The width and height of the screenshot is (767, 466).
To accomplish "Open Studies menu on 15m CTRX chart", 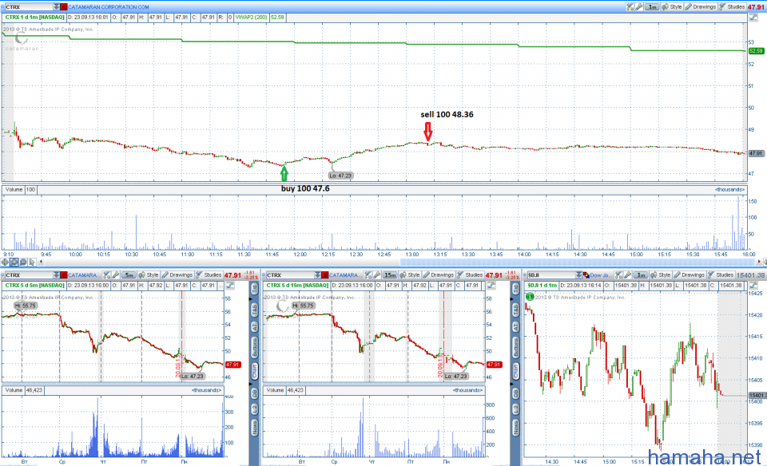I will click(x=470, y=275).
